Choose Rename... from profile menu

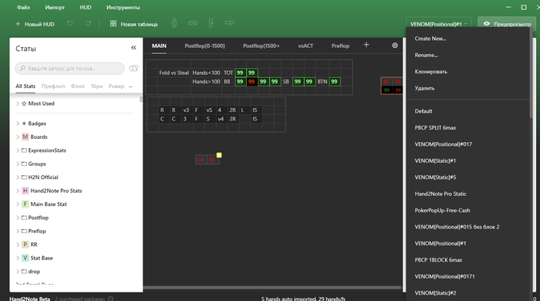[426, 55]
